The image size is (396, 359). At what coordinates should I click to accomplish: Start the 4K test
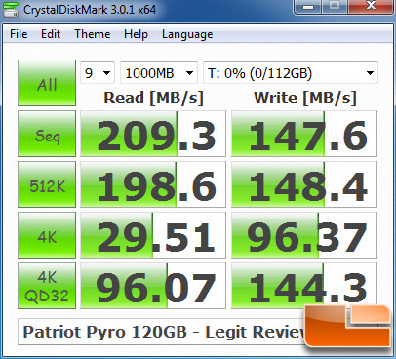coord(47,235)
